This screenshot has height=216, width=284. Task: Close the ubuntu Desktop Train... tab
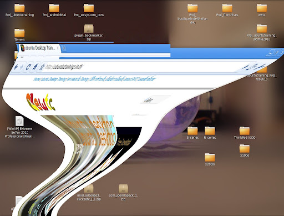[x=58, y=48]
